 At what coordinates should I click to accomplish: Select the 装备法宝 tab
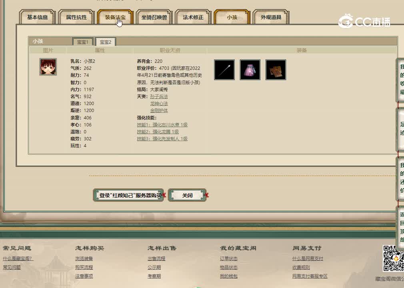[115, 17]
